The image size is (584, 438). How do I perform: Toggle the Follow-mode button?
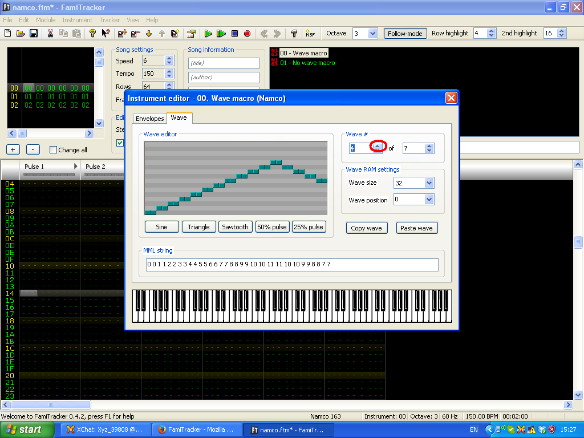point(405,34)
